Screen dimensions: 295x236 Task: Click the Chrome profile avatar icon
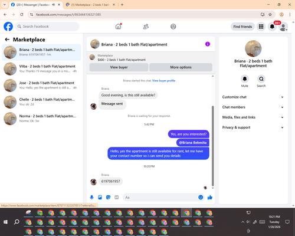point(281,14)
